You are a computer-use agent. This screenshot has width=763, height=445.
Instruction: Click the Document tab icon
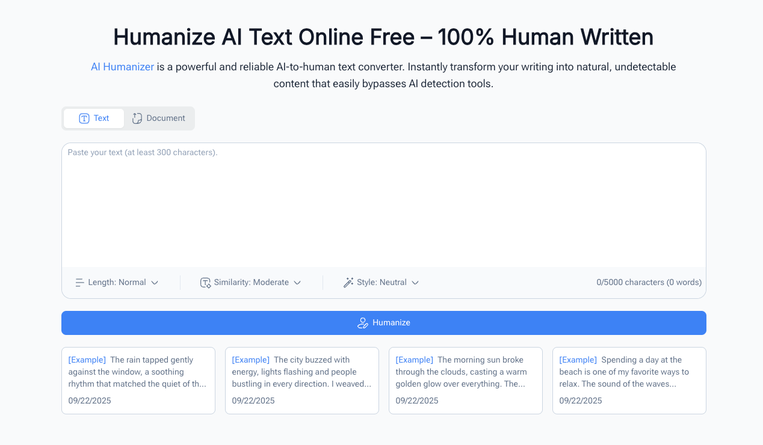137,118
